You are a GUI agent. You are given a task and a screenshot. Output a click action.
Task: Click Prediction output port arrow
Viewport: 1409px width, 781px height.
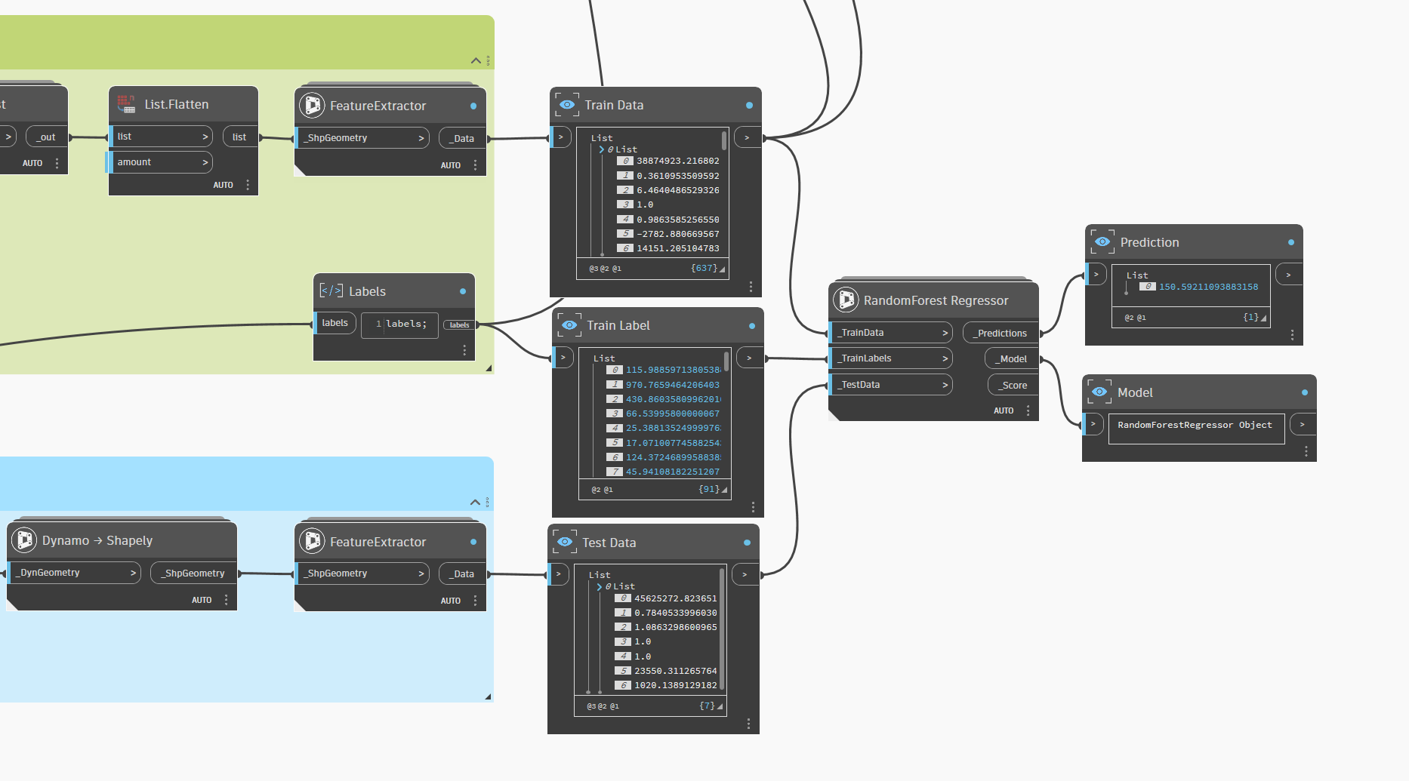click(x=1288, y=275)
